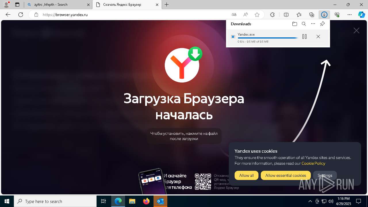Screen dimensions: 368x207
Task: Show hidden tray icons chevron
Action: point(310,201)
